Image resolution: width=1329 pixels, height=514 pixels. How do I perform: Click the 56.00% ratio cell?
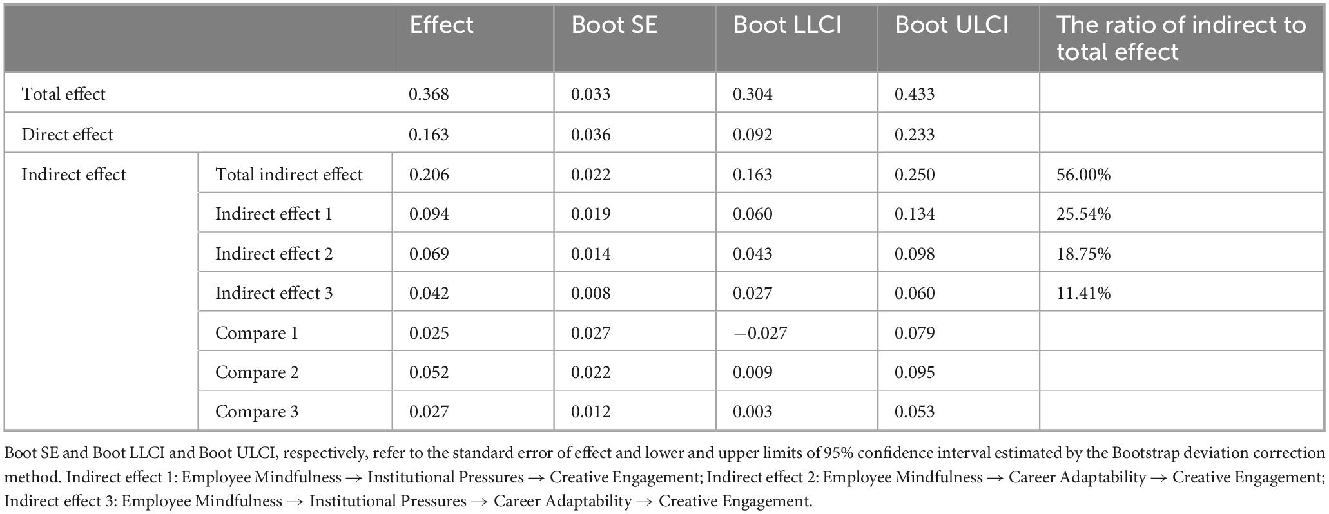(x=1083, y=175)
